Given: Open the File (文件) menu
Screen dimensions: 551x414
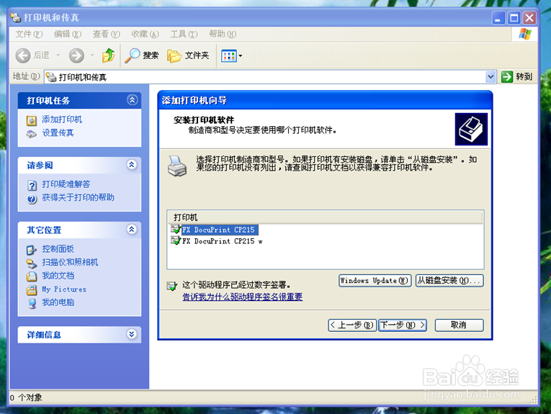Looking at the screenshot, I should click(x=29, y=34).
